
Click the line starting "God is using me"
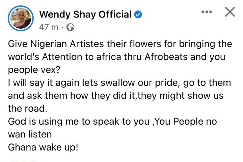click(112, 122)
